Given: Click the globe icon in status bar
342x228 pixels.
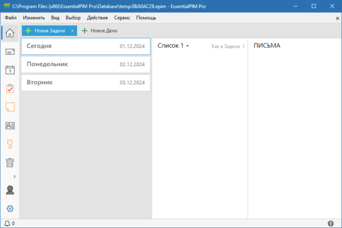Looking at the screenshot, I should click(331, 223).
